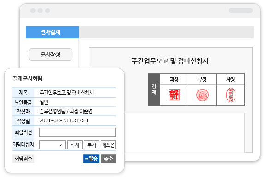Click the 제목 value in the dialog

(x=66, y=93)
